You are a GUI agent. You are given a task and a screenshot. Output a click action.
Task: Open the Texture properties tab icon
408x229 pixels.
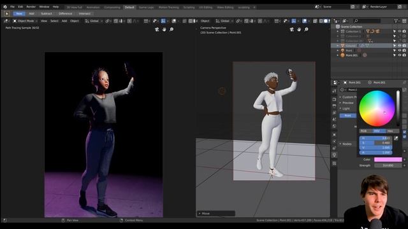334,163
